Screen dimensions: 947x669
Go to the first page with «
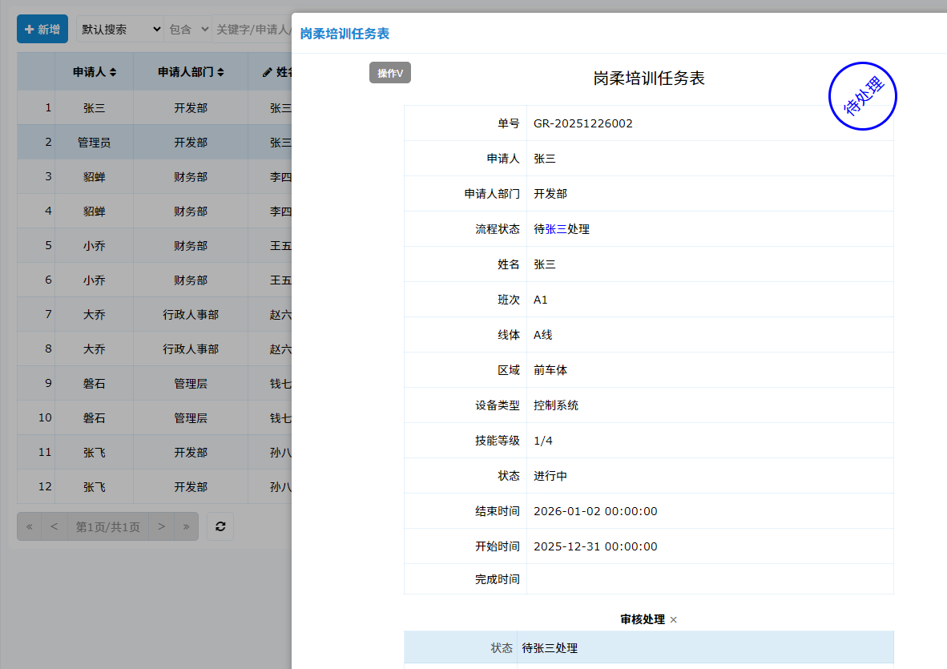30,526
